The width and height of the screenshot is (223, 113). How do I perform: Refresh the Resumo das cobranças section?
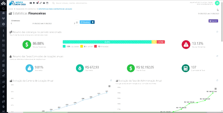217,32
